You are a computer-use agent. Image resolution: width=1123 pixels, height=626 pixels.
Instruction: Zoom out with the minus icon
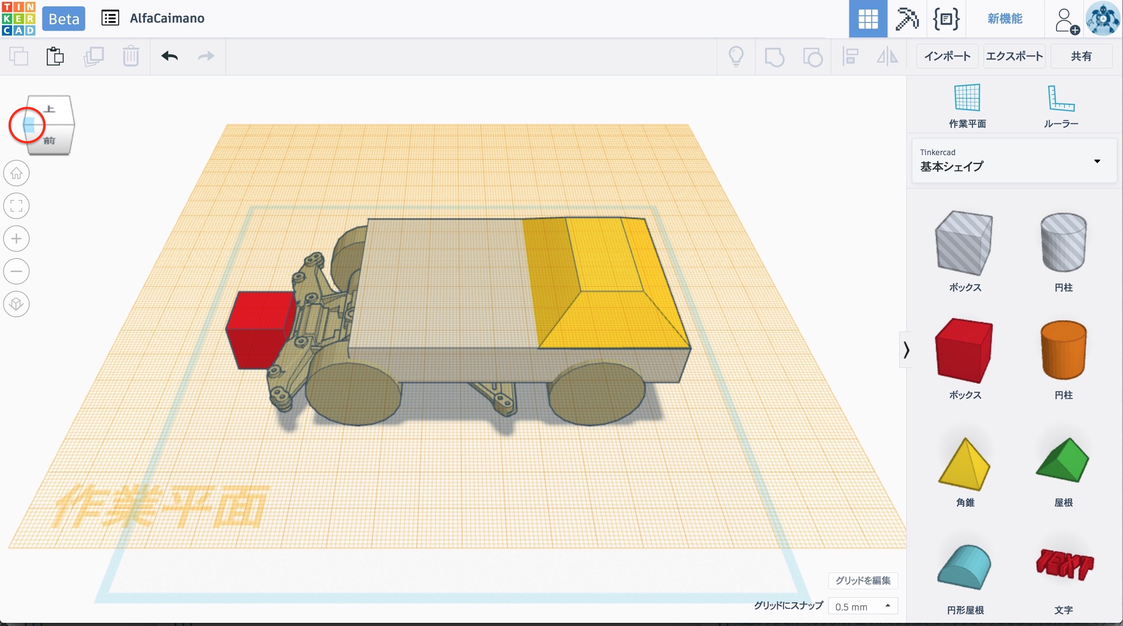click(x=16, y=271)
